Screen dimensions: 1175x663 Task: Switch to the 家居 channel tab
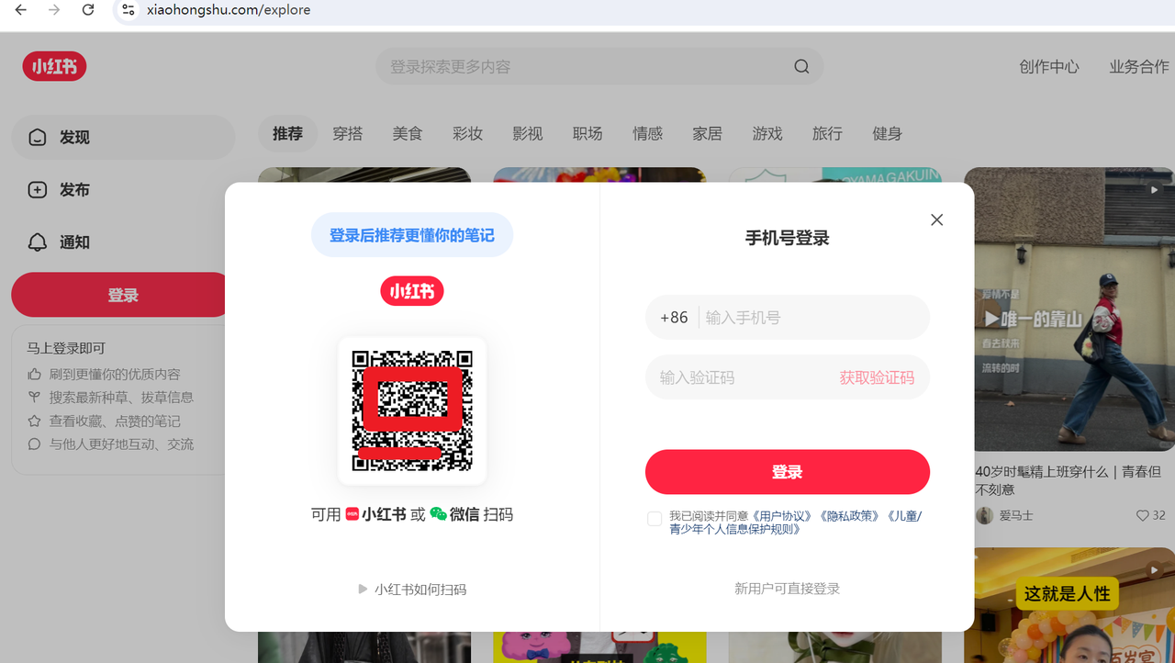(708, 133)
